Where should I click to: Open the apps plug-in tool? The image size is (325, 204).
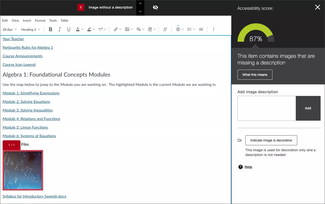point(165,29)
